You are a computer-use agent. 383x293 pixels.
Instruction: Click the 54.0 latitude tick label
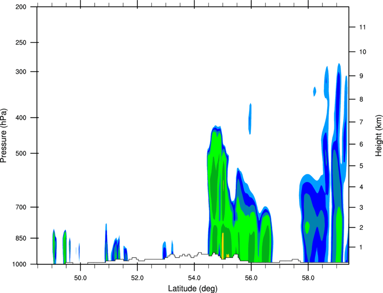194,278
